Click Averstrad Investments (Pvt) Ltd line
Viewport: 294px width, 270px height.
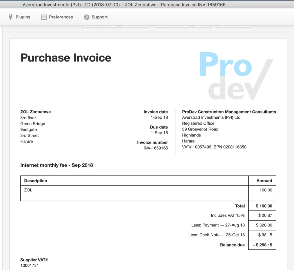coord(211,118)
